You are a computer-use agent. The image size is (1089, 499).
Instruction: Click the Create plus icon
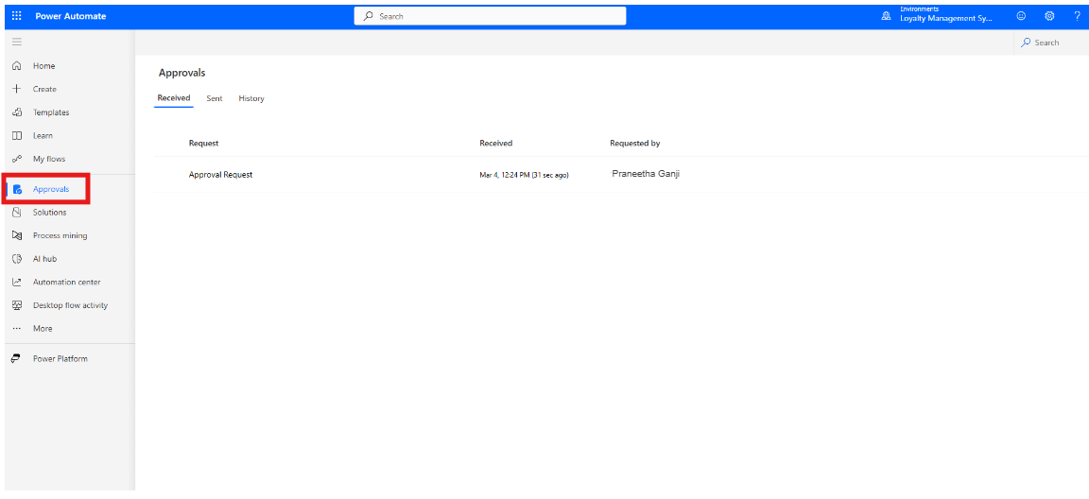[17, 89]
